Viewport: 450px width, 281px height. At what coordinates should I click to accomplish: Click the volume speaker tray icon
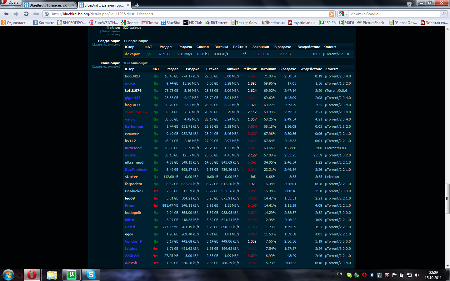point(417,275)
